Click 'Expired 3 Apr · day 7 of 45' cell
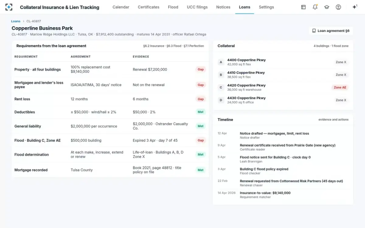The image size is (365, 228). point(155,140)
